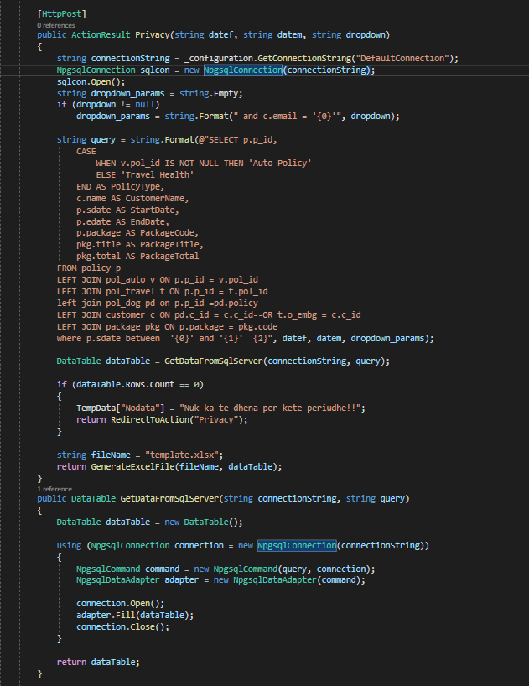
Task: Click the "0 references" CodeLens link
Action: pyautogui.click(x=56, y=26)
